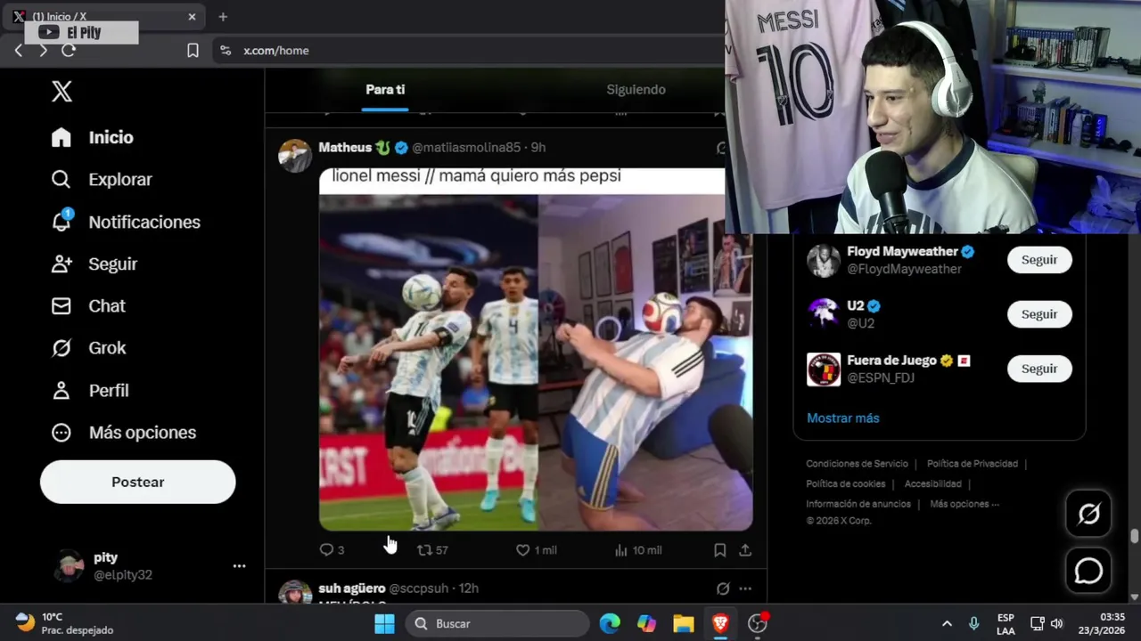This screenshot has height=641, width=1141.
Task: Close the Inicio / X tab
Action: [x=192, y=16]
